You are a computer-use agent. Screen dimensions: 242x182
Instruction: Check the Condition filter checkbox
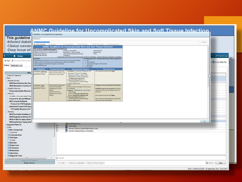point(9,132)
